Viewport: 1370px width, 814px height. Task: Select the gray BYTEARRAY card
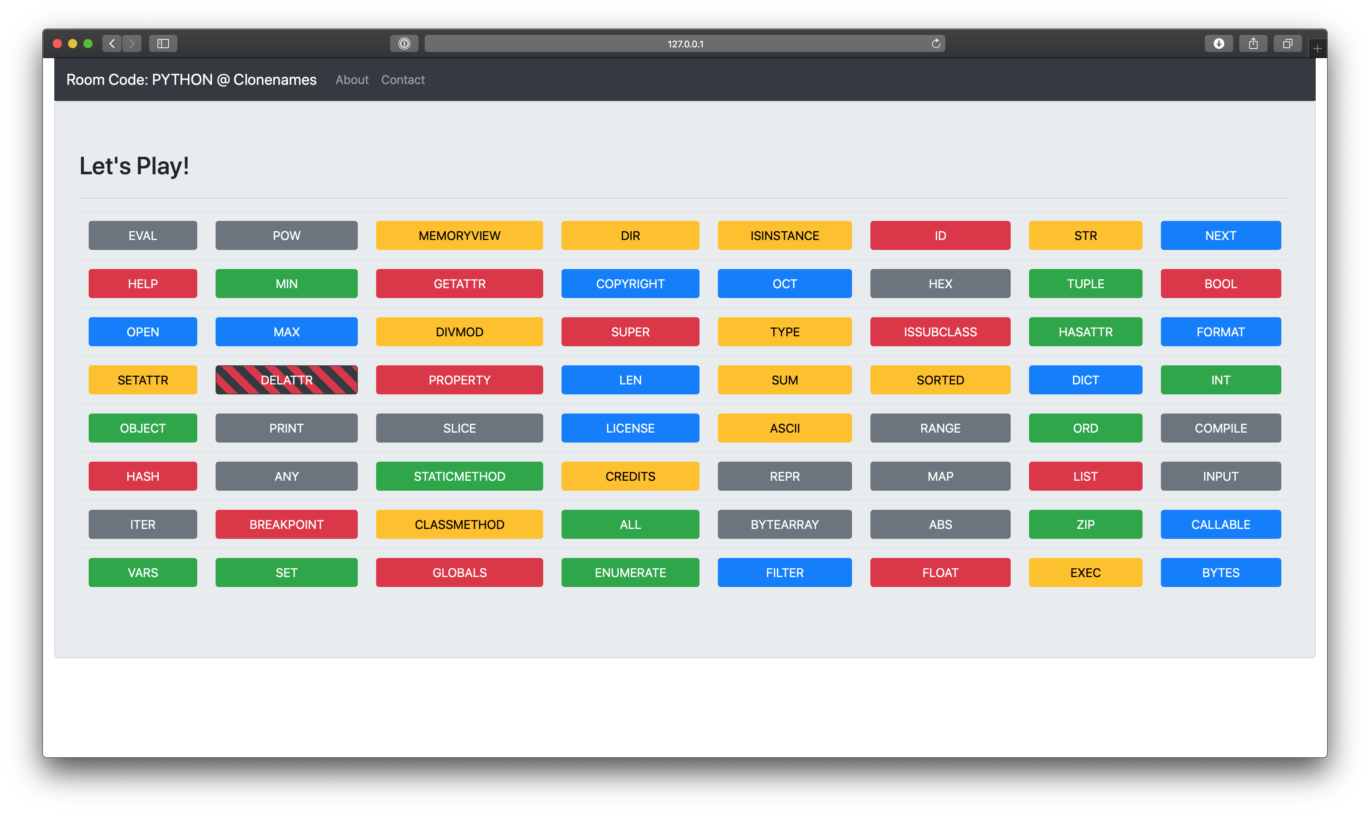785,524
